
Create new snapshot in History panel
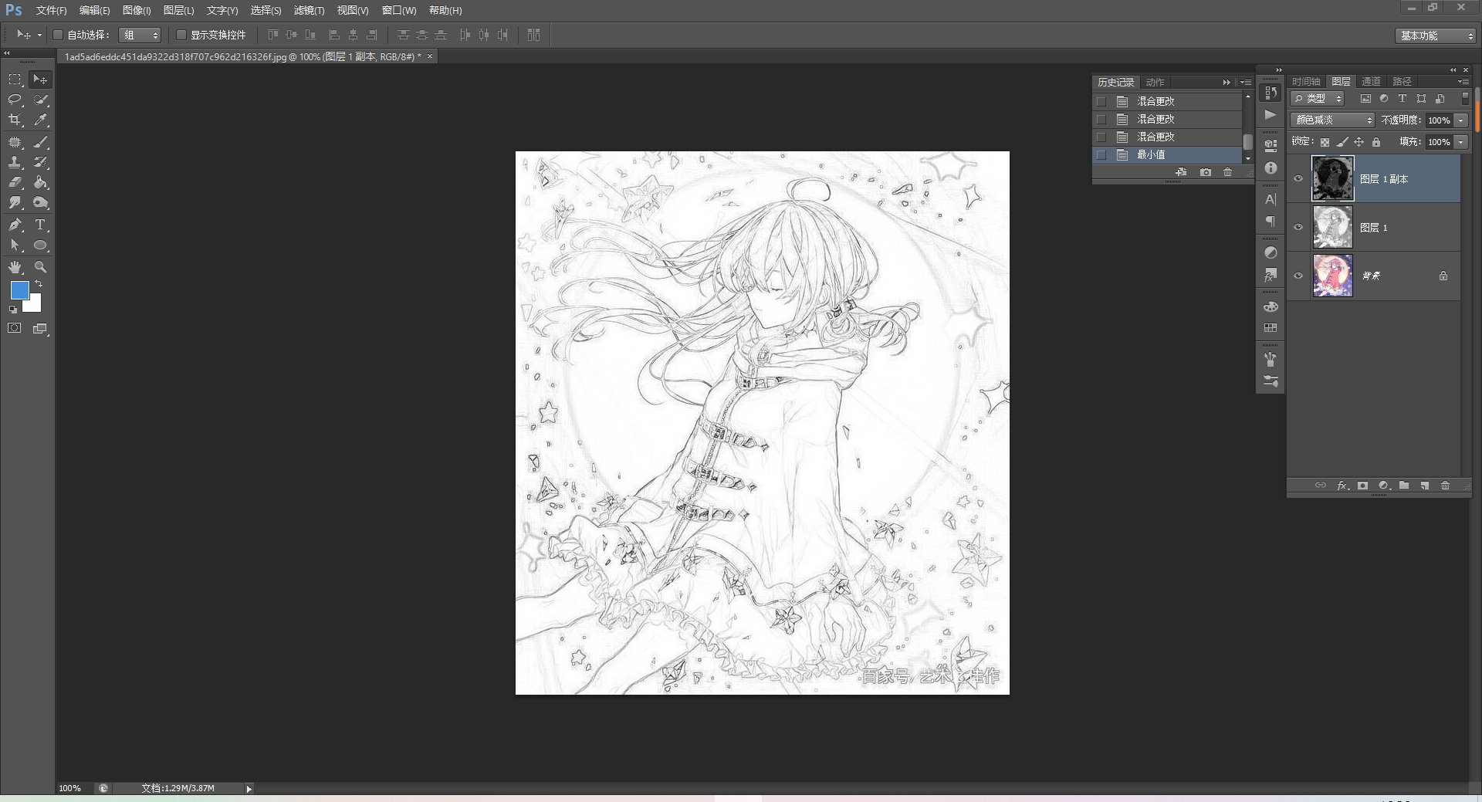pos(1206,172)
